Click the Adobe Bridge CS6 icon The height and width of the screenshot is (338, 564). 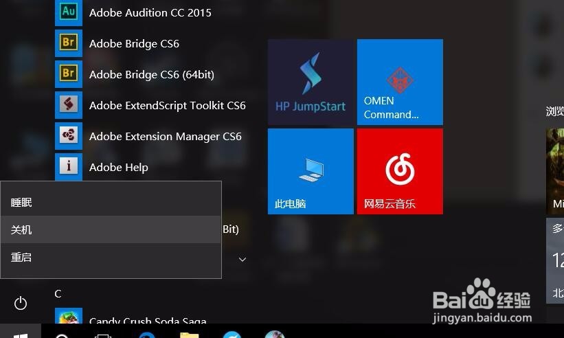(x=68, y=43)
